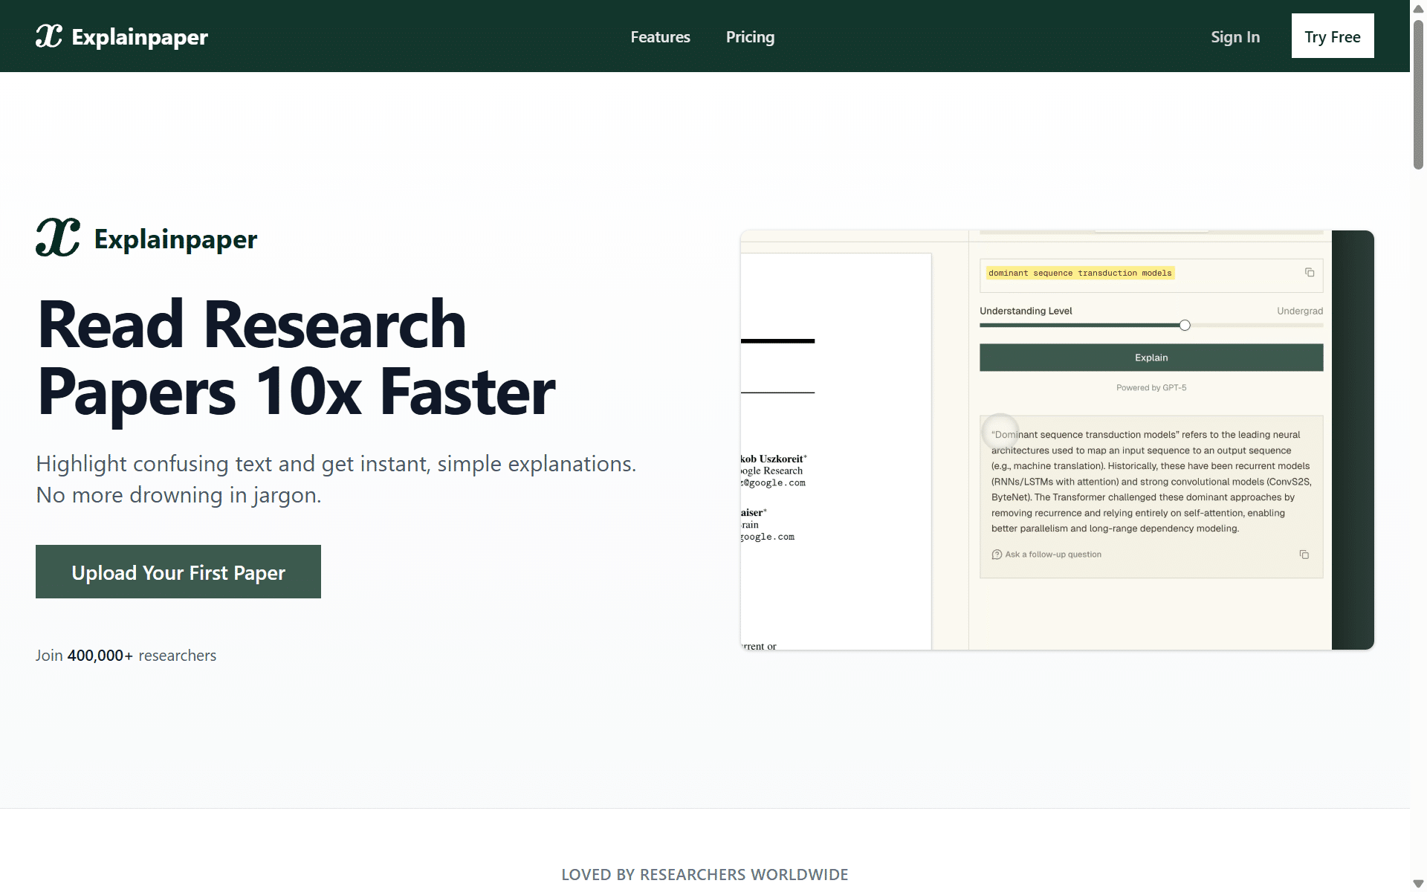Click the scrollbar down arrow

(x=1418, y=884)
